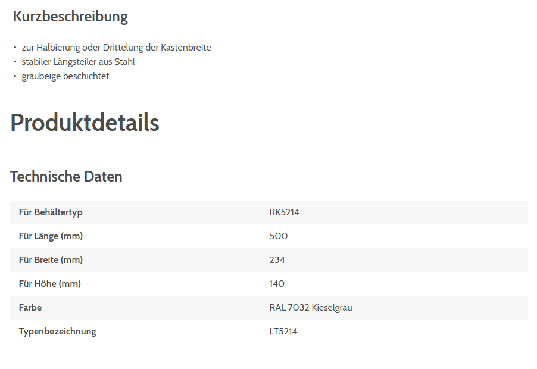
Task: Click the bullet dot before 'stabiler Längsteiler'
Action: (x=15, y=62)
